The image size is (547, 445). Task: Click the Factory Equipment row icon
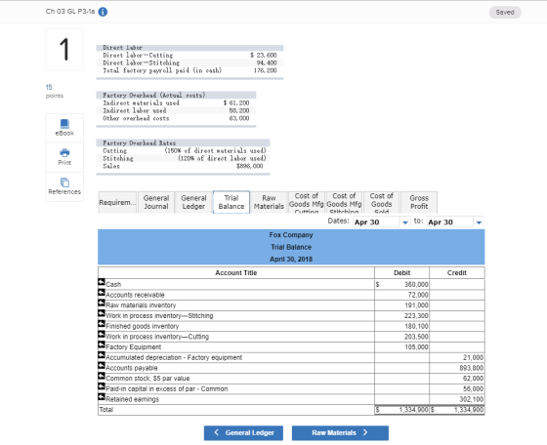pyautogui.click(x=102, y=344)
